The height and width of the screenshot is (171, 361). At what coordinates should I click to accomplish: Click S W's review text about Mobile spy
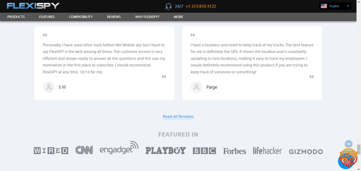(x=104, y=58)
